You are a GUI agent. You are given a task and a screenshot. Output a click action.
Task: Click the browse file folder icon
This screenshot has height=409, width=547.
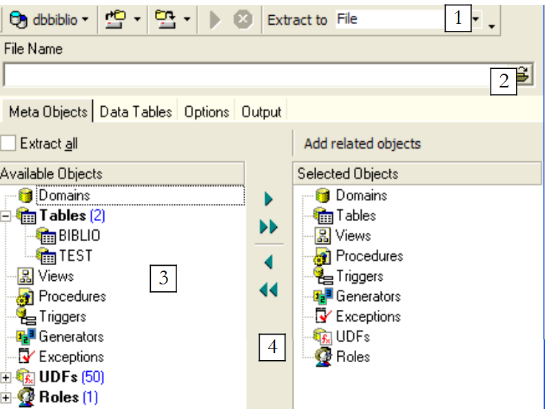pyautogui.click(x=525, y=74)
